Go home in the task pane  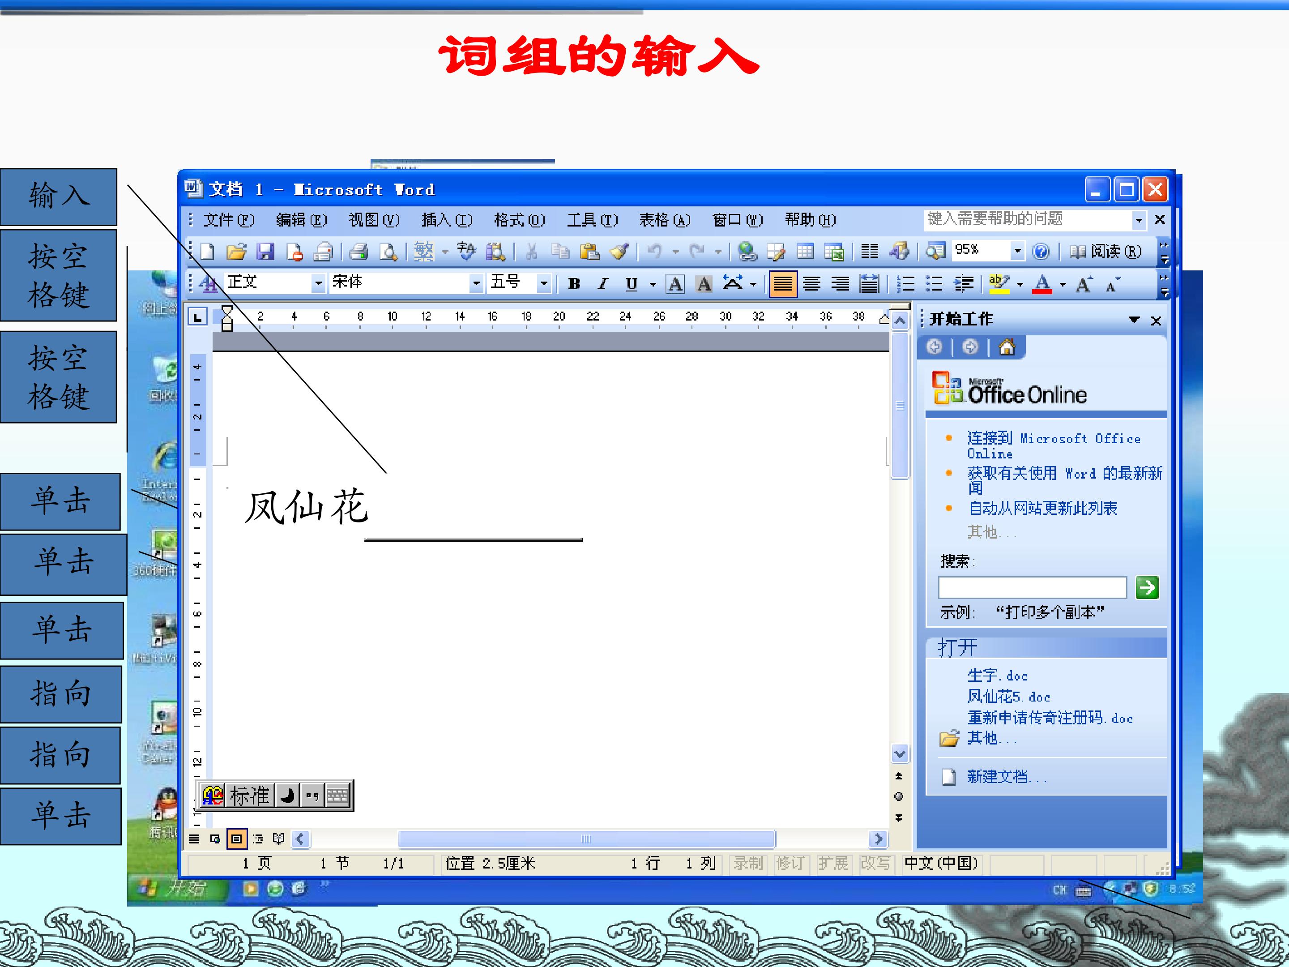[x=1007, y=347]
